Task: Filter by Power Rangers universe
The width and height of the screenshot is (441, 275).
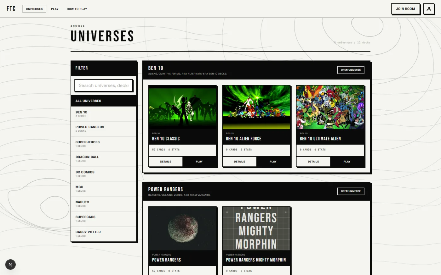Action: (x=104, y=129)
